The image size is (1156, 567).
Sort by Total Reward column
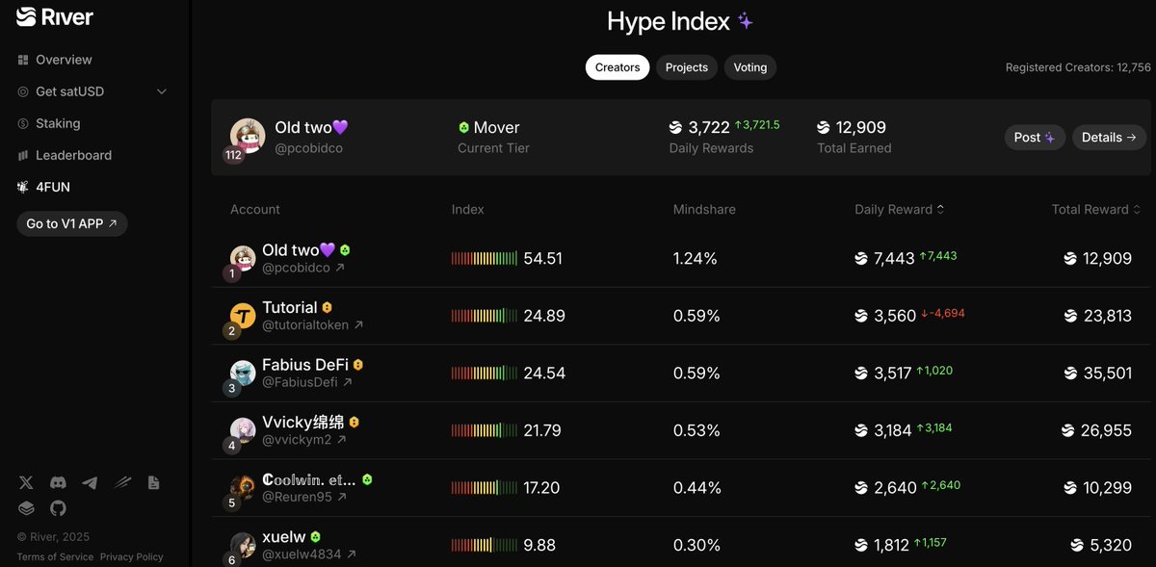(x=1096, y=209)
